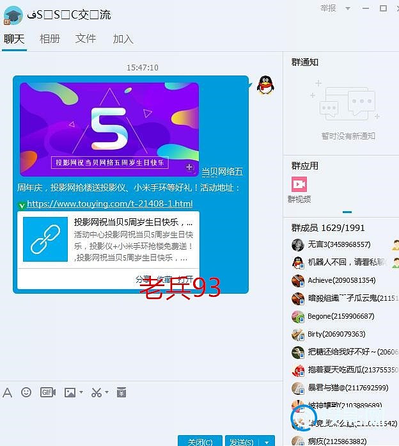Open the dropdown arrow next to 举报

(x=348, y=8)
